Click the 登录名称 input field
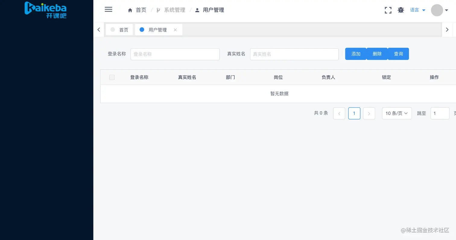Screen dimensions: 456x240 (175, 54)
